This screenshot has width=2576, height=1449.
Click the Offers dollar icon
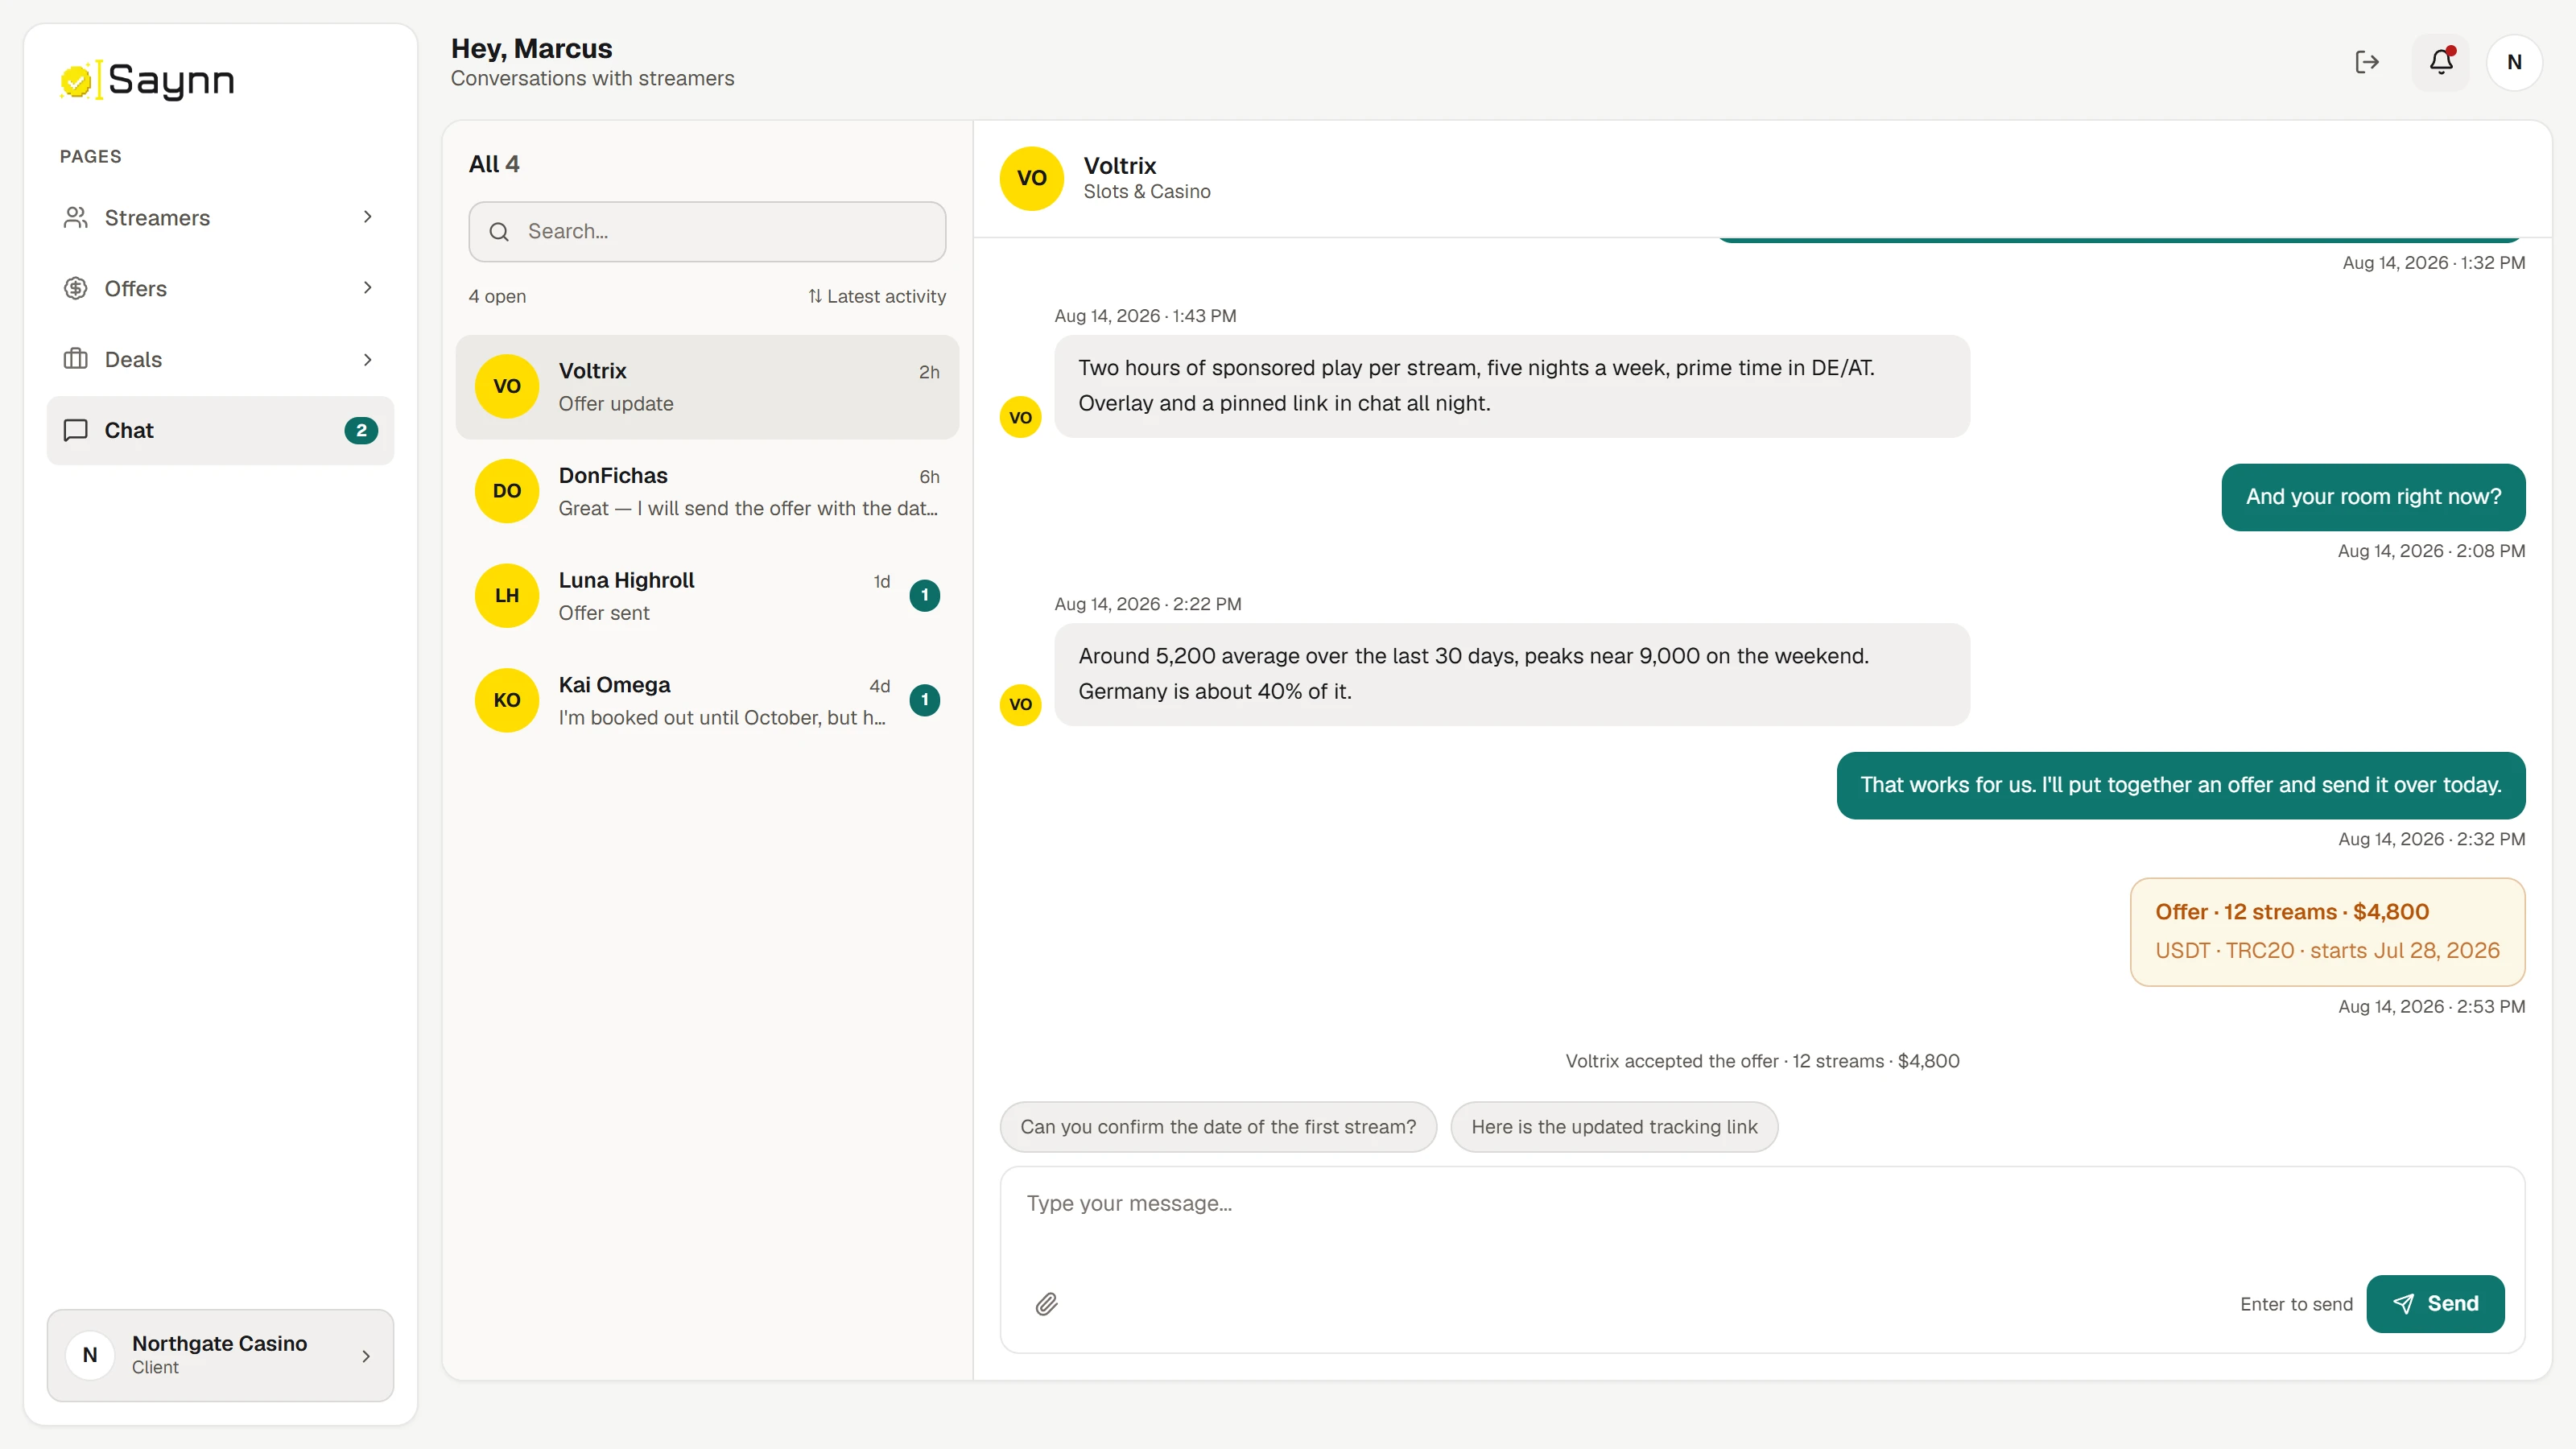coord(76,288)
